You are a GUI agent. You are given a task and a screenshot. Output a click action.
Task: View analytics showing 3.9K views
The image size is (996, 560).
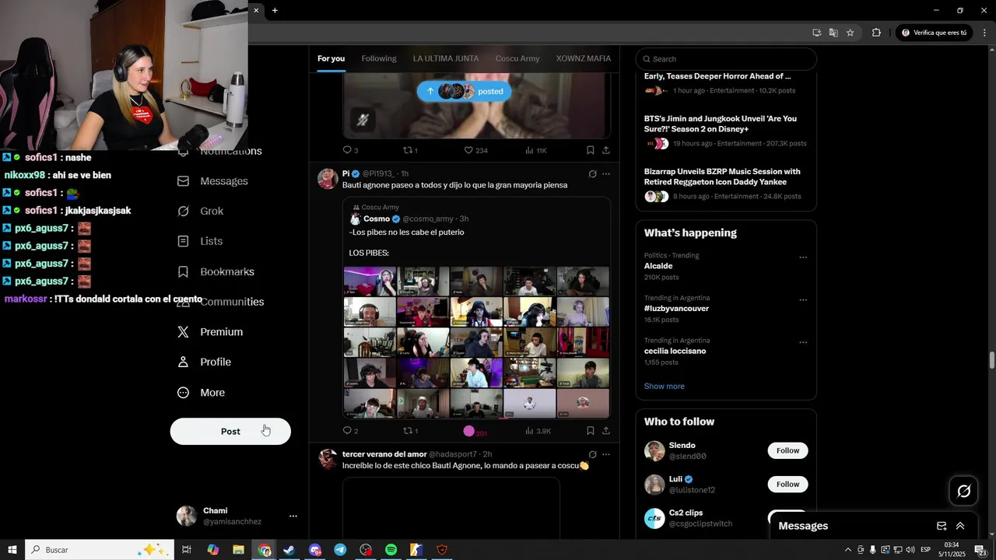[x=538, y=431]
